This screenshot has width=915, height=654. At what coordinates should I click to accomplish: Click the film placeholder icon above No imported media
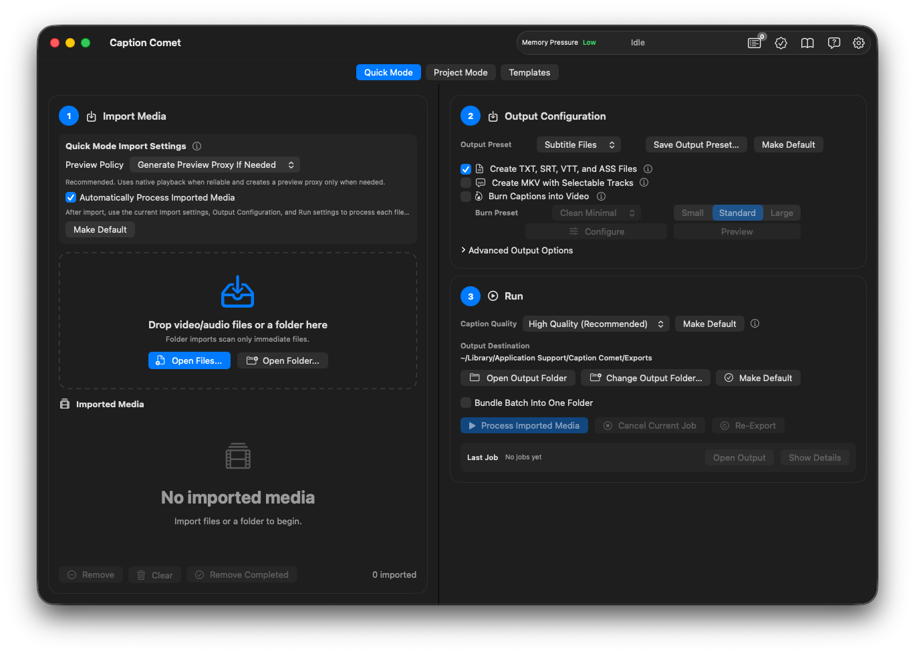238,456
